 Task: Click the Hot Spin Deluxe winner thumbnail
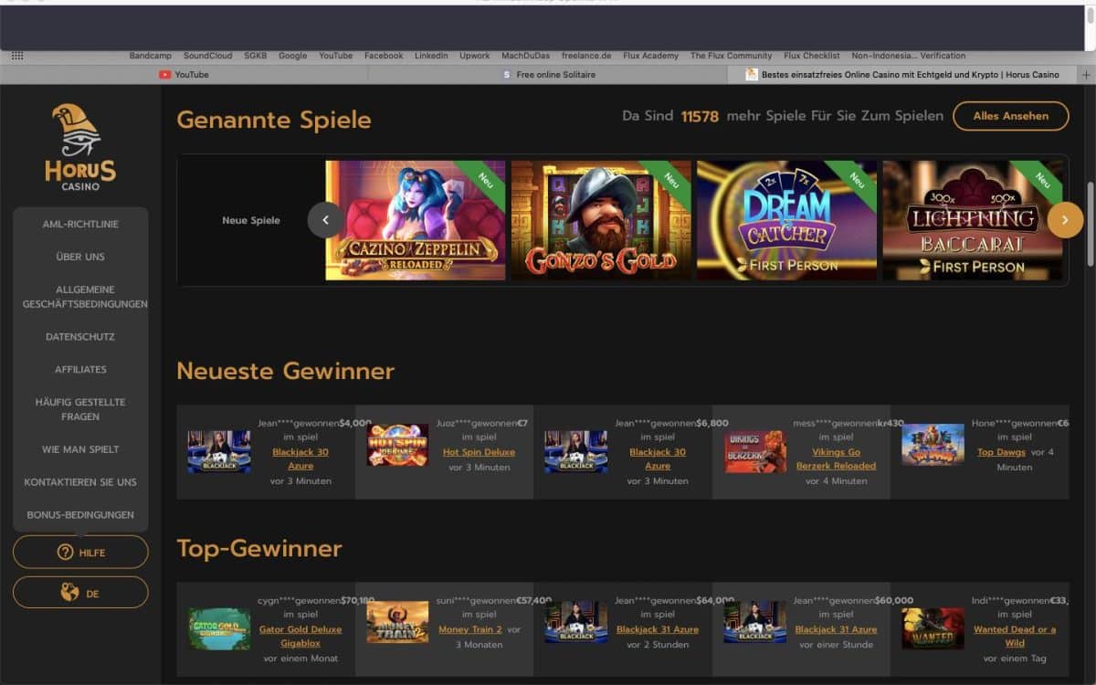coord(397,445)
